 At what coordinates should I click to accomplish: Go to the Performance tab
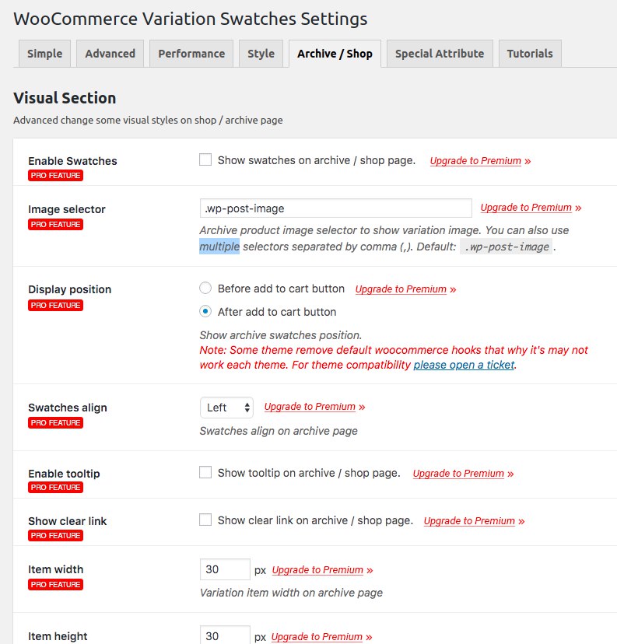coord(191,54)
